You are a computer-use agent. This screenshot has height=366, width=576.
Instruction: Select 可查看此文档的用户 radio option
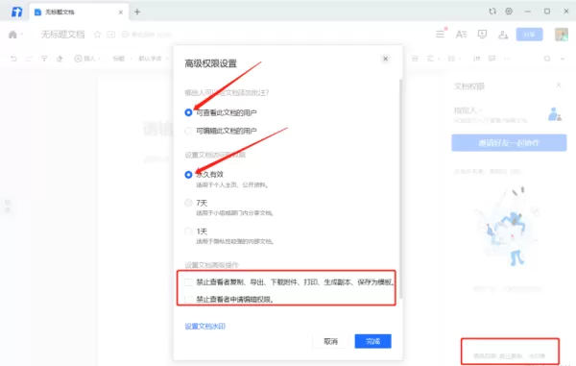[x=188, y=112]
